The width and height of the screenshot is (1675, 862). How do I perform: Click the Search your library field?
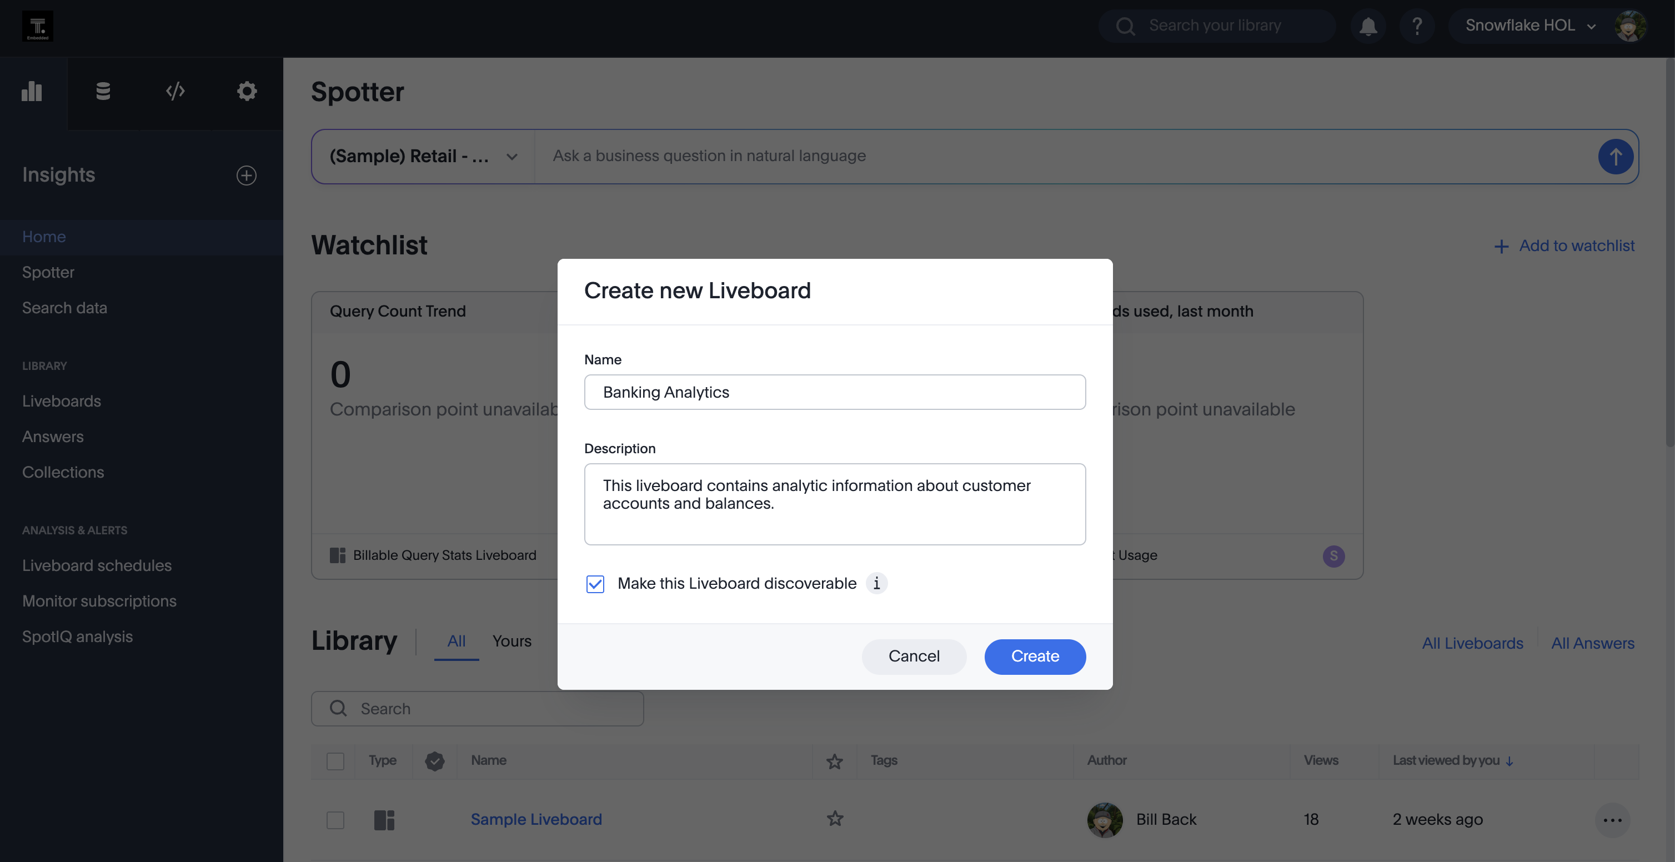click(x=1217, y=26)
